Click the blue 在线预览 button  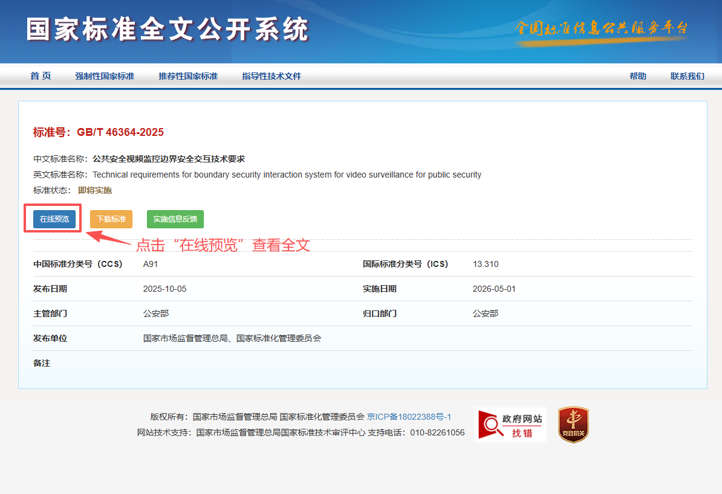(x=54, y=219)
